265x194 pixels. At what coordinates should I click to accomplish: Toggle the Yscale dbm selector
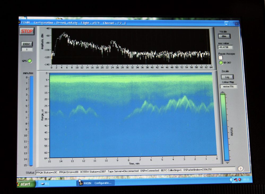(x=224, y=36)
